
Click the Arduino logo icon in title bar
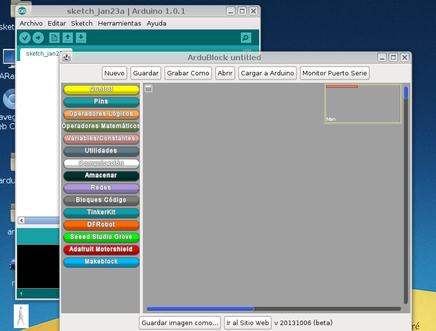[22, 11]
